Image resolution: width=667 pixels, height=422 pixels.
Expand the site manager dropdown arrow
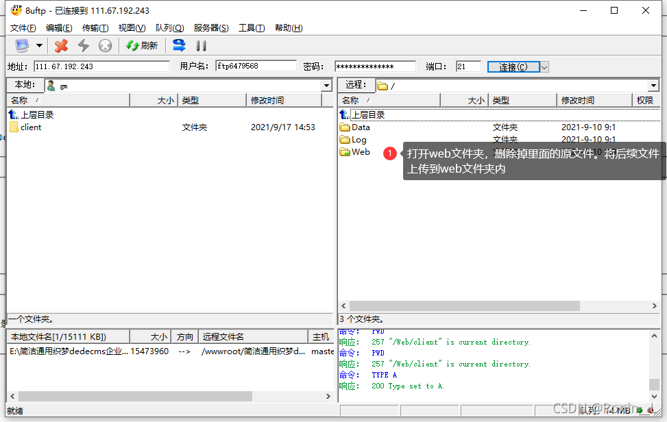pyautogui.click(x=39, y=45)
